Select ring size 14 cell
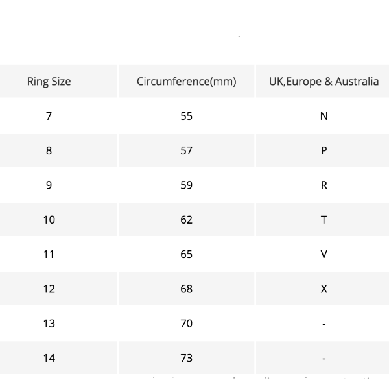This screenshot has height=389, width=389. click(49, 357)
